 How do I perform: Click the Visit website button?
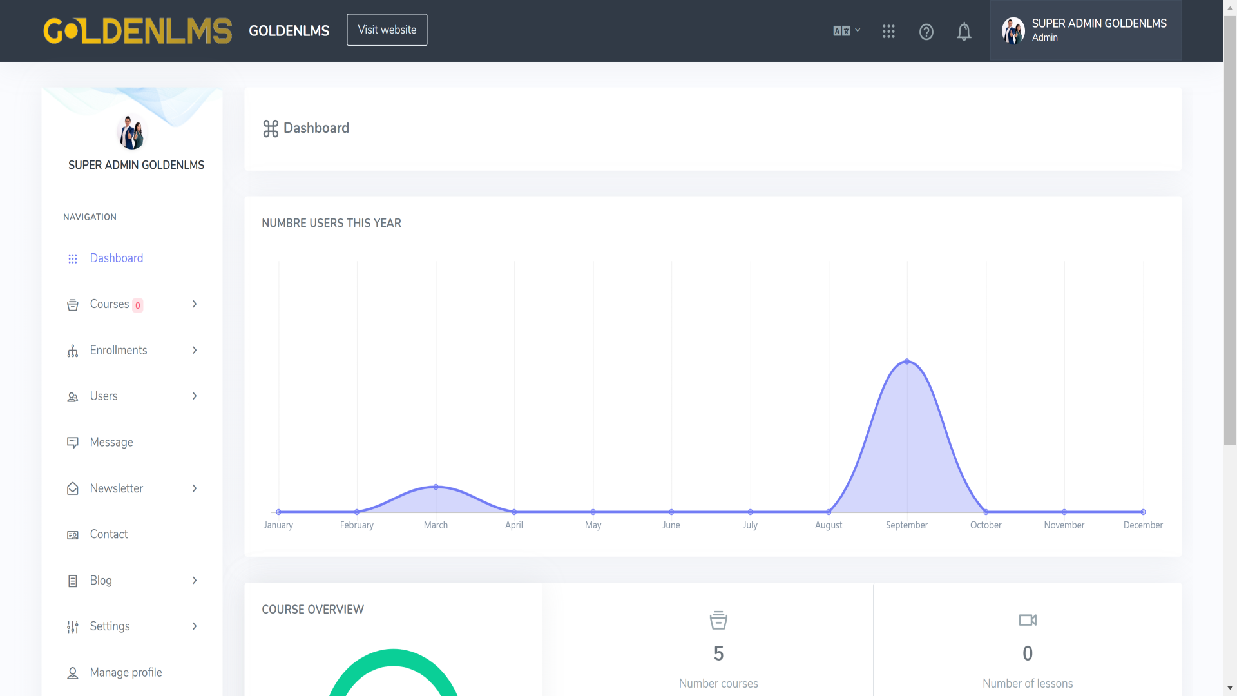click(x=387, y=30)
